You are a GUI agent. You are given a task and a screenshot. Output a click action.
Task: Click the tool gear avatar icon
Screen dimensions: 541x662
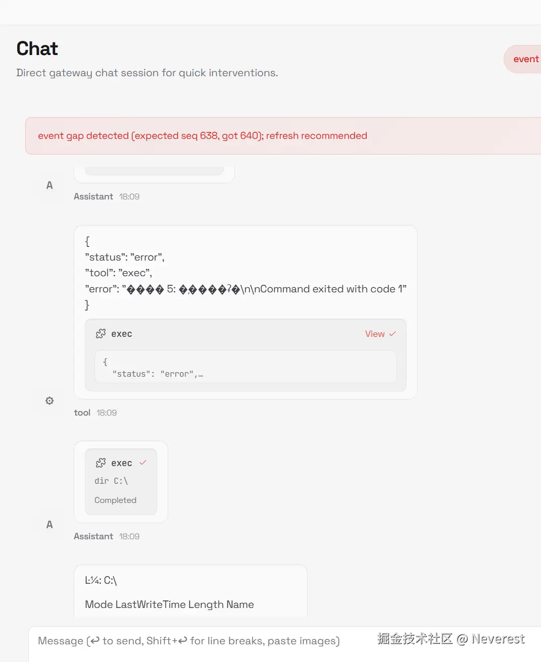tap(50, 401)
